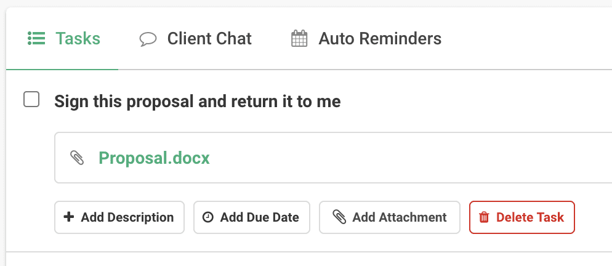Click the task title 'Sign this proposal and return it to me'
Viewport: 612px width, 266px height.
[198, 102]
